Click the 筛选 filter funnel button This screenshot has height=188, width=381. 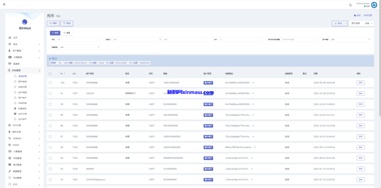pyautogui.click(x=67, y=23)
